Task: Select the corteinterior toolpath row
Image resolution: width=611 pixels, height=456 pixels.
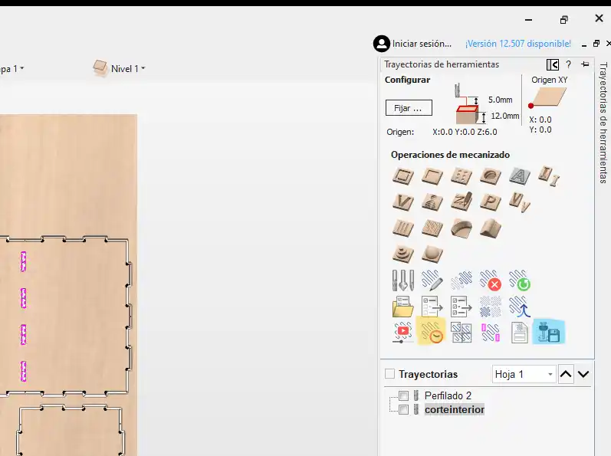Action: (x=455, y=410)
